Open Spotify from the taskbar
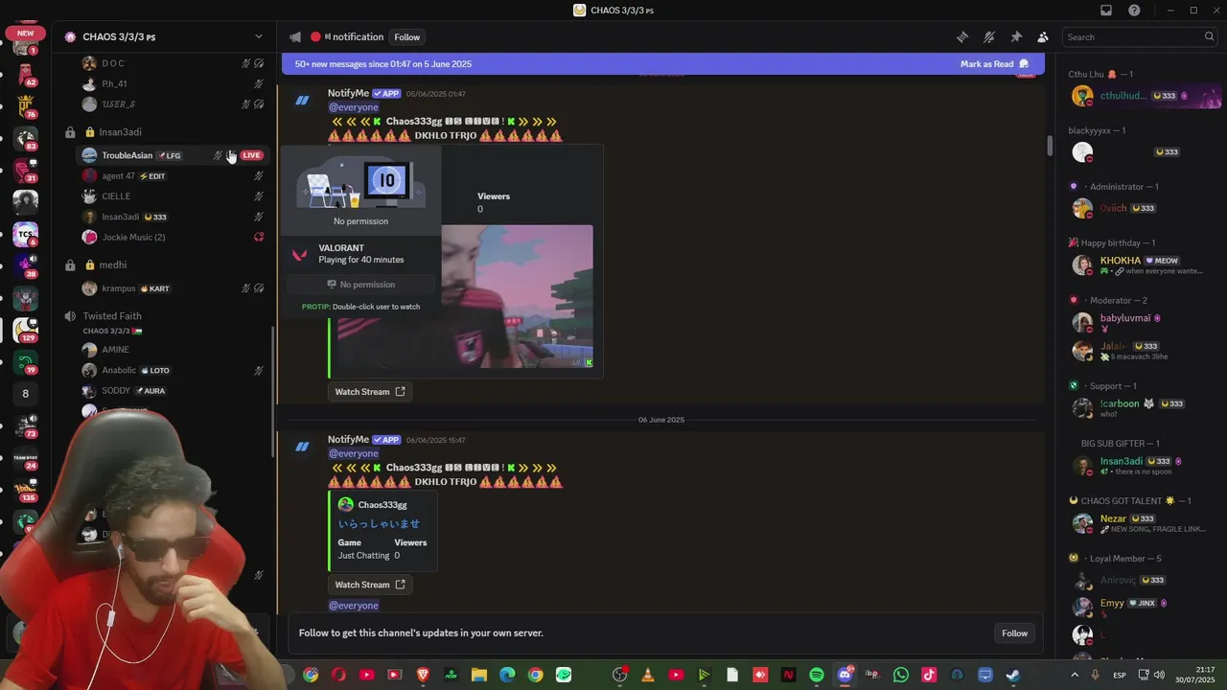 pyautogui.click(x=817, y=675)
